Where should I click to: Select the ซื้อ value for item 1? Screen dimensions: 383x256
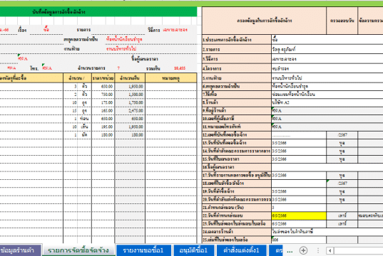pos(327,39)
